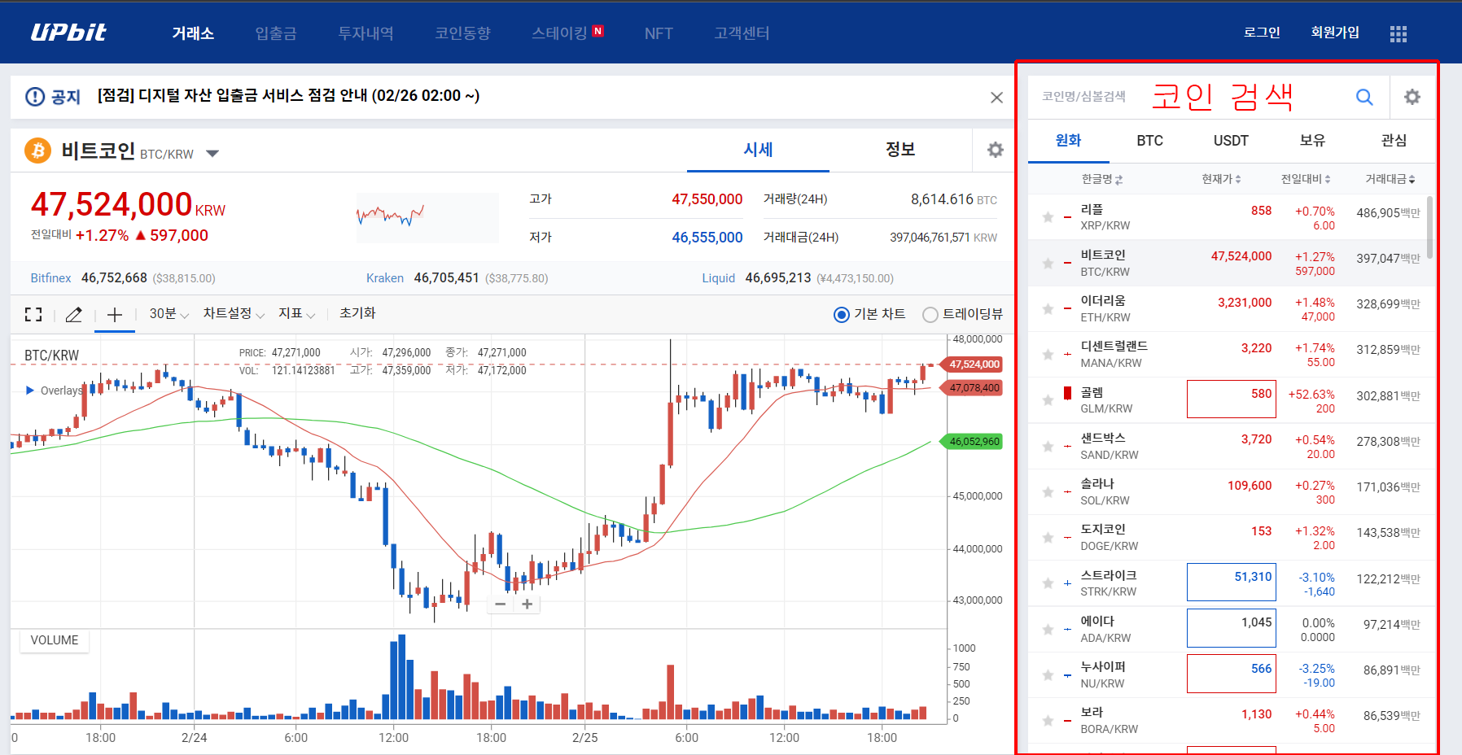This screenshot has width=1462, height=755.
Task: Open the 거래소 menu
Action: click(193, 33)
